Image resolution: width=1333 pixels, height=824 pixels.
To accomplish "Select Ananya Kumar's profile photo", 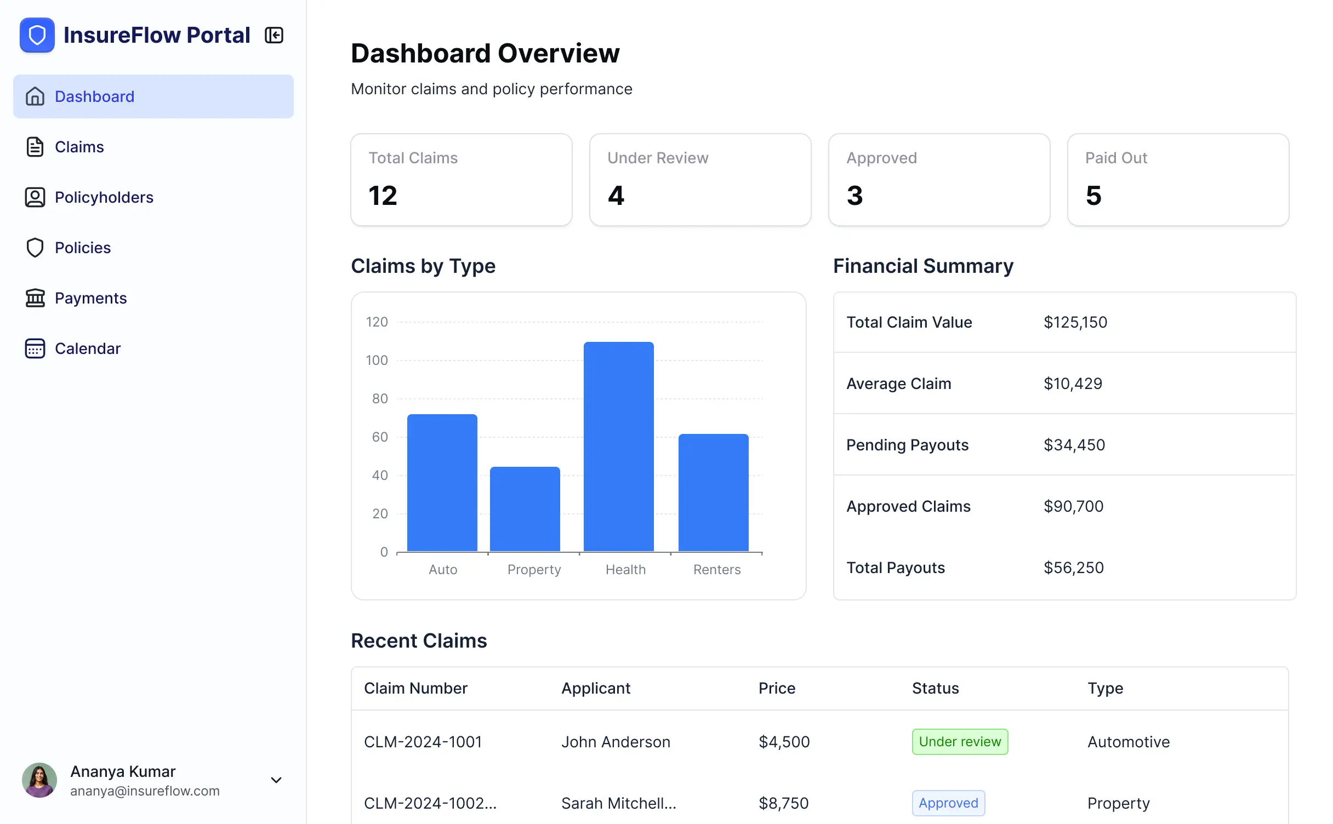I will pos(39,780).
